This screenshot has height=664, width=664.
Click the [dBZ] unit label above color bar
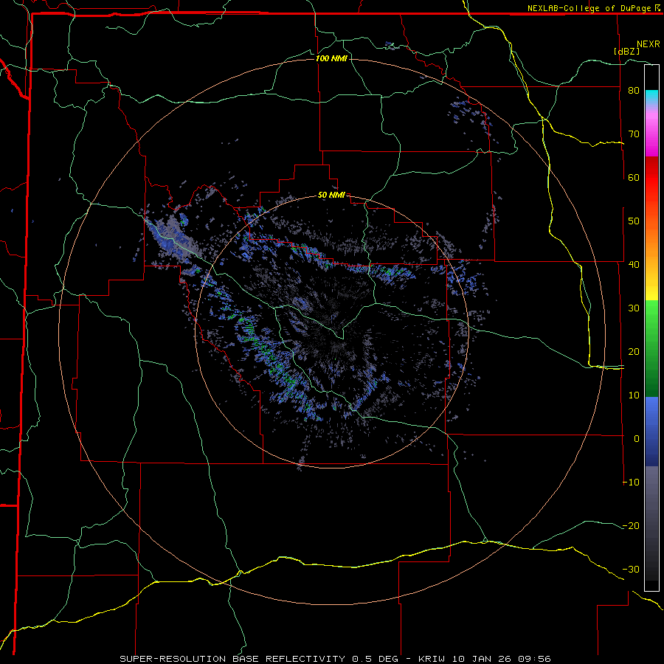pyautogui.click(x=626, y=51)
